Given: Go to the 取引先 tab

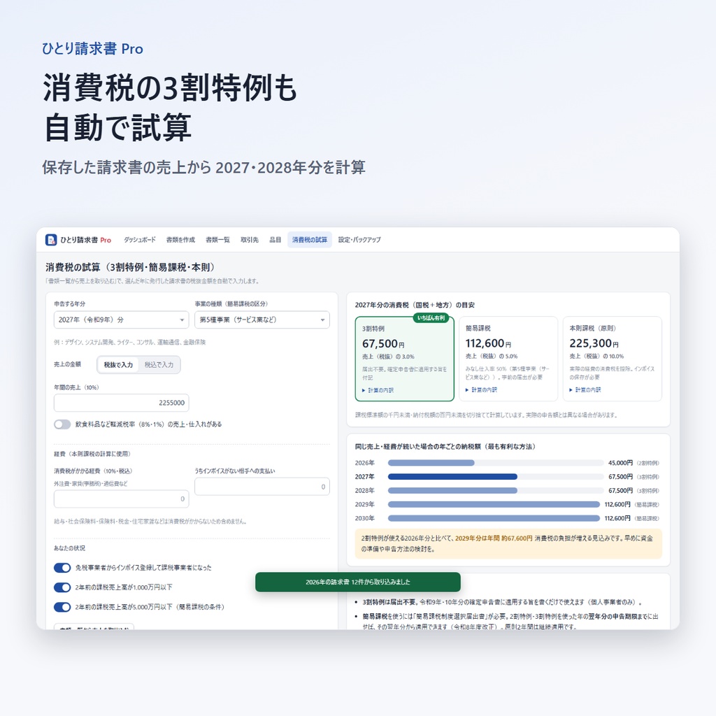Looking at the screenshot, I should click(x=250, y=240).
